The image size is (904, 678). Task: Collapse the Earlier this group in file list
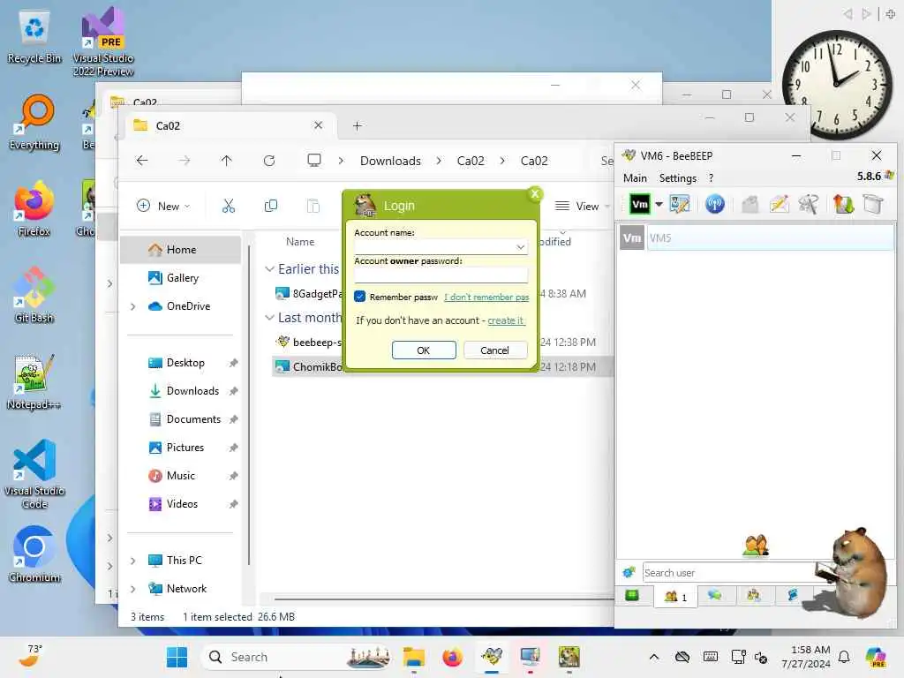pos(268,269)
